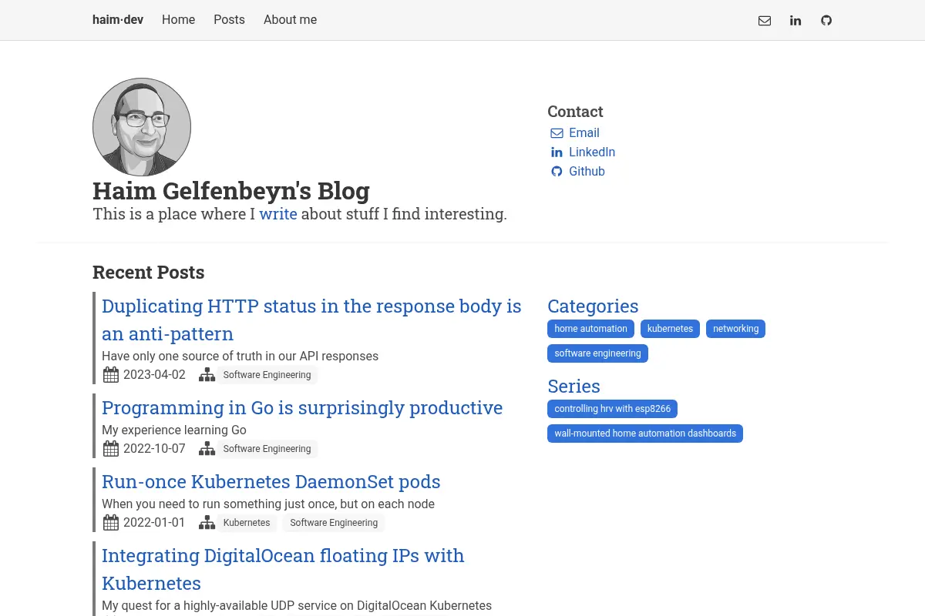Click the 'write' link in tagline
The image size is (925, 616).
coord(278,214)
